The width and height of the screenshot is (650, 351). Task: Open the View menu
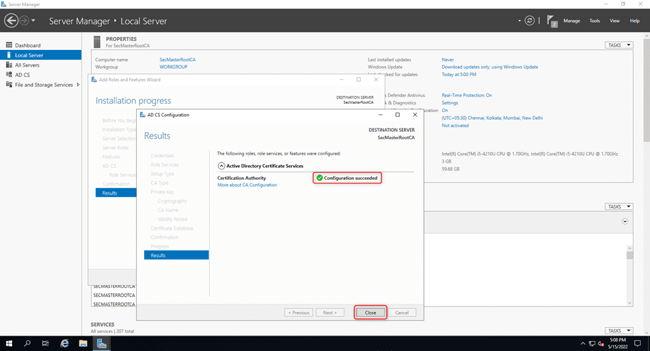[x=615, y=21]
